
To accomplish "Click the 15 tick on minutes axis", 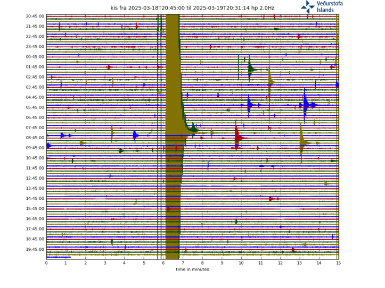I will (x=338, y=263).
